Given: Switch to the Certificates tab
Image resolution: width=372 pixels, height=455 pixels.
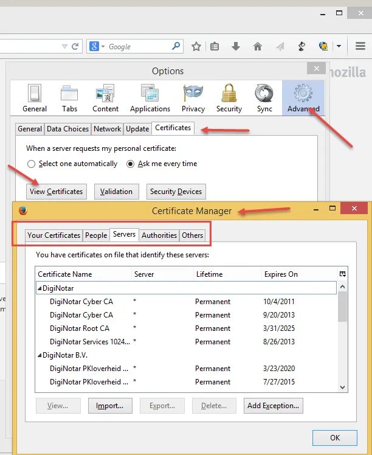Looking at the screenshot, I should tap(173, 128).
